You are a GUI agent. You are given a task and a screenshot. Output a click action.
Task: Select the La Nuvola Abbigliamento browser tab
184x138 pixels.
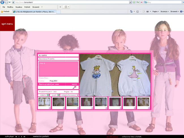tap(34, 12)
